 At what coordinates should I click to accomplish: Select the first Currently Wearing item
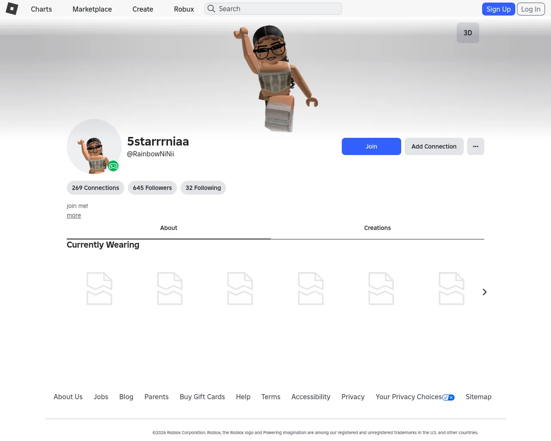(x=99, y=289)
